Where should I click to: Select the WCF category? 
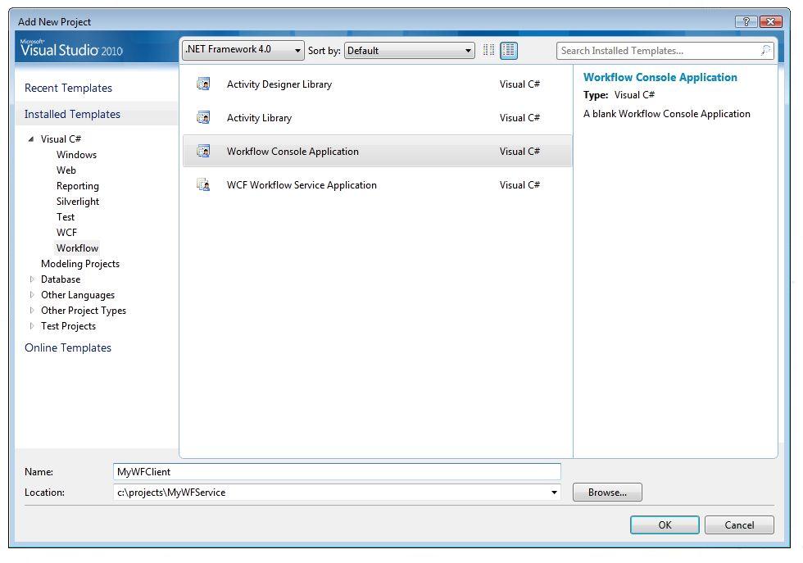point(66,233)
